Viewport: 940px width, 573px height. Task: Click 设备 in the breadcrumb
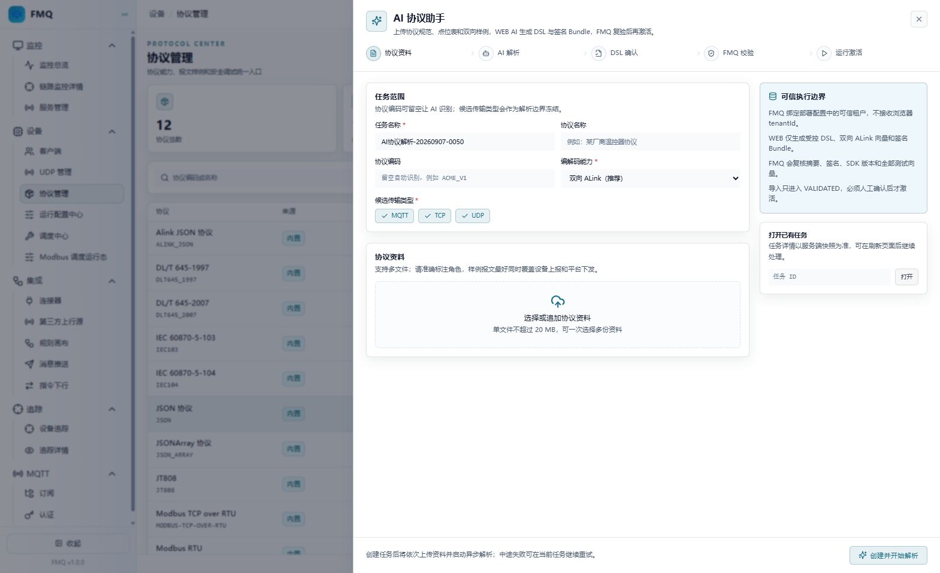click(x=157, y=14)
